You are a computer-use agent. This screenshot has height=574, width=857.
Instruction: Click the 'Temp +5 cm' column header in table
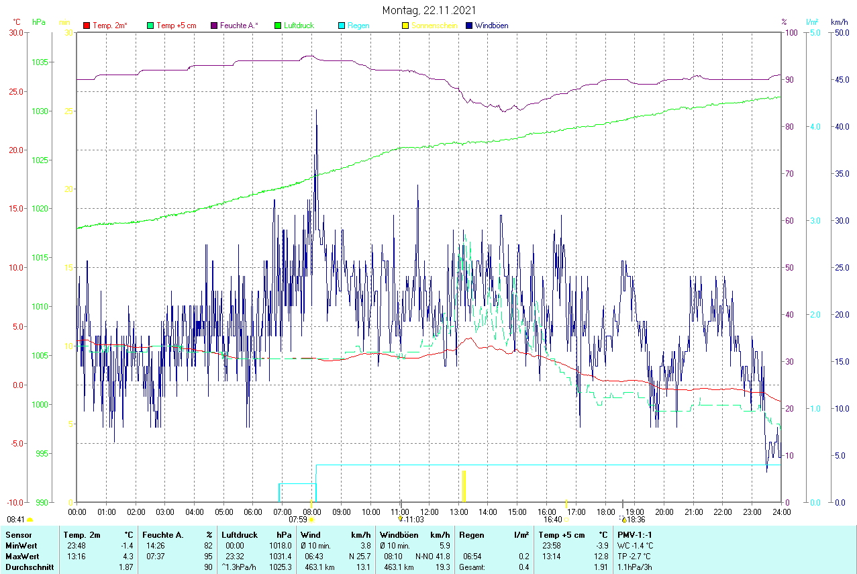click(561, 535)
